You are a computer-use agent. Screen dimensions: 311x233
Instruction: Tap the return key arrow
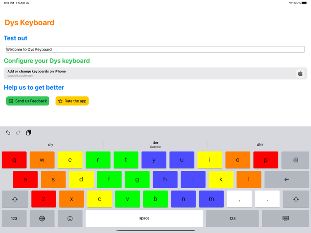point(287,179)
